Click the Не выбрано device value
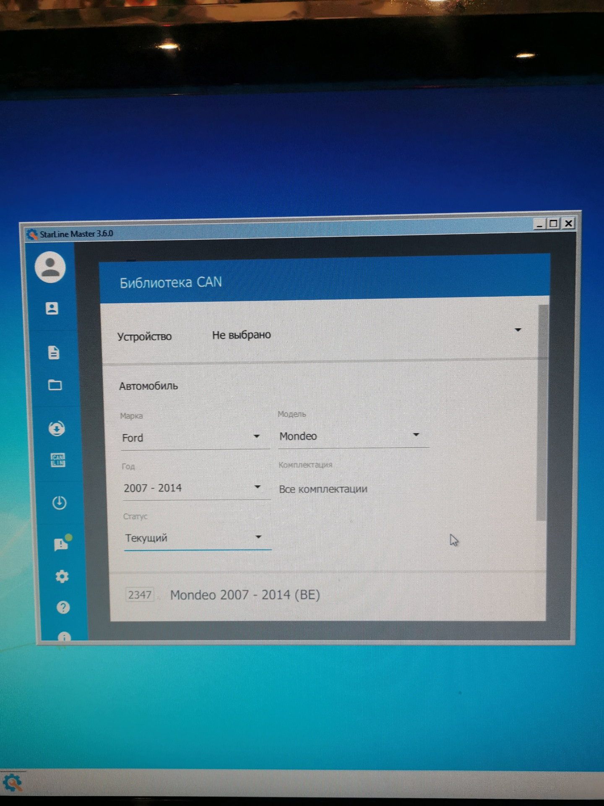 coord(242,335)
